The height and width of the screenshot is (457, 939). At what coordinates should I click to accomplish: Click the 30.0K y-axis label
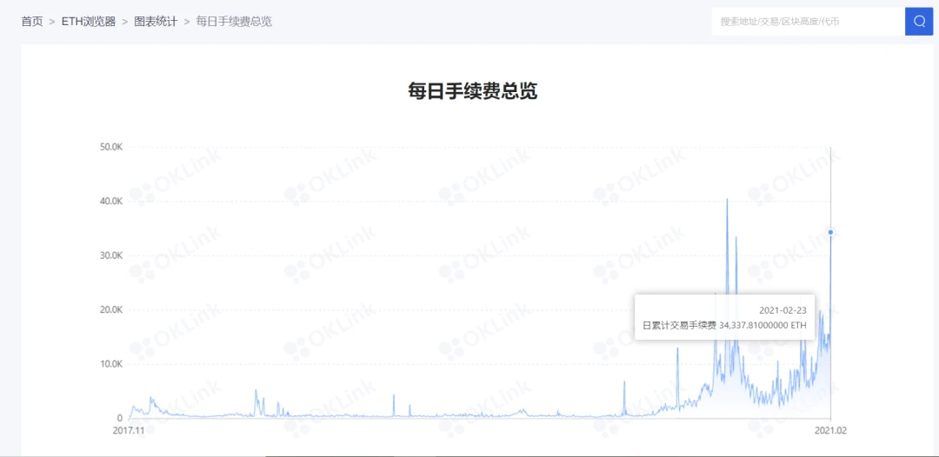pyautogui.click(x=111, y=255)
